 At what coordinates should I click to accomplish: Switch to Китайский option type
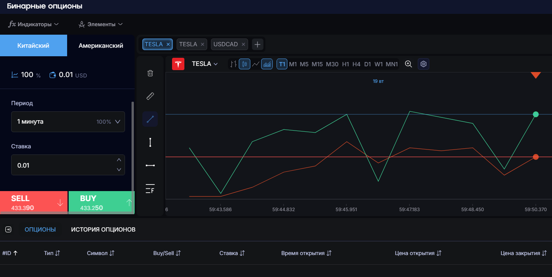tap(34, 45)
